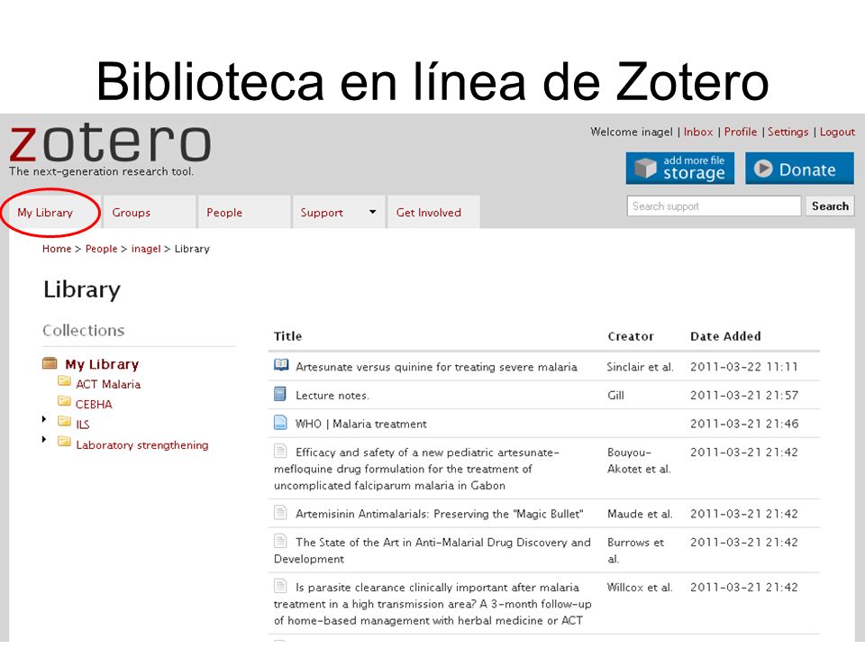Open "The State of the Art in Anti-Malarial Drug Discovery"
Screen dimensions: 865x649
(x=432, y=550)
